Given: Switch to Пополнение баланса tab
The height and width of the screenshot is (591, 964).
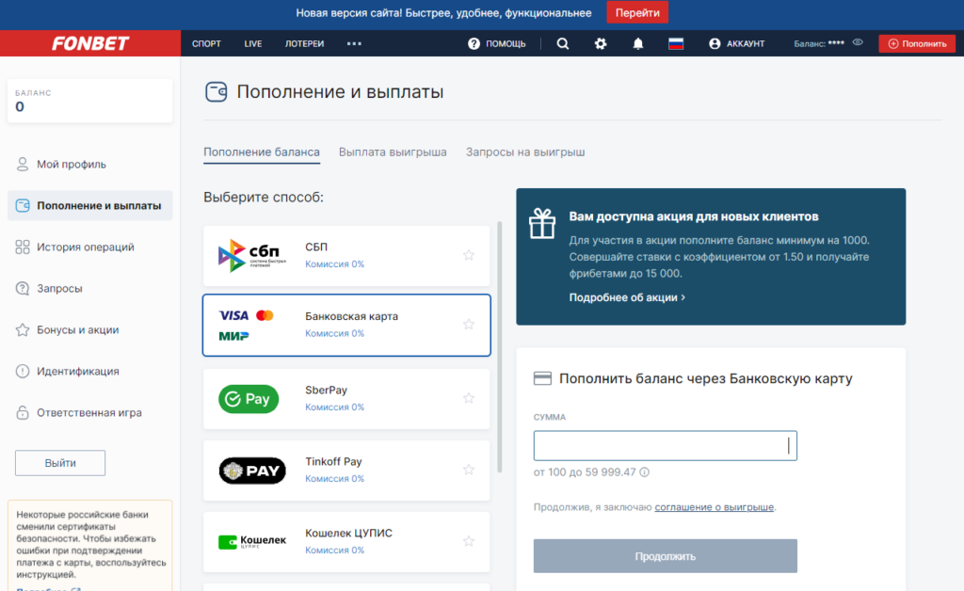Looking at the screenshot, I should click(262, 152).
